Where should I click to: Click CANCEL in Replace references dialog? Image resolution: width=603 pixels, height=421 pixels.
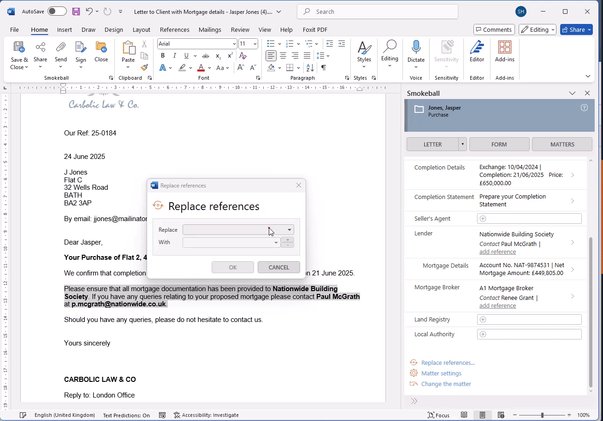click(x=279, y=267)
